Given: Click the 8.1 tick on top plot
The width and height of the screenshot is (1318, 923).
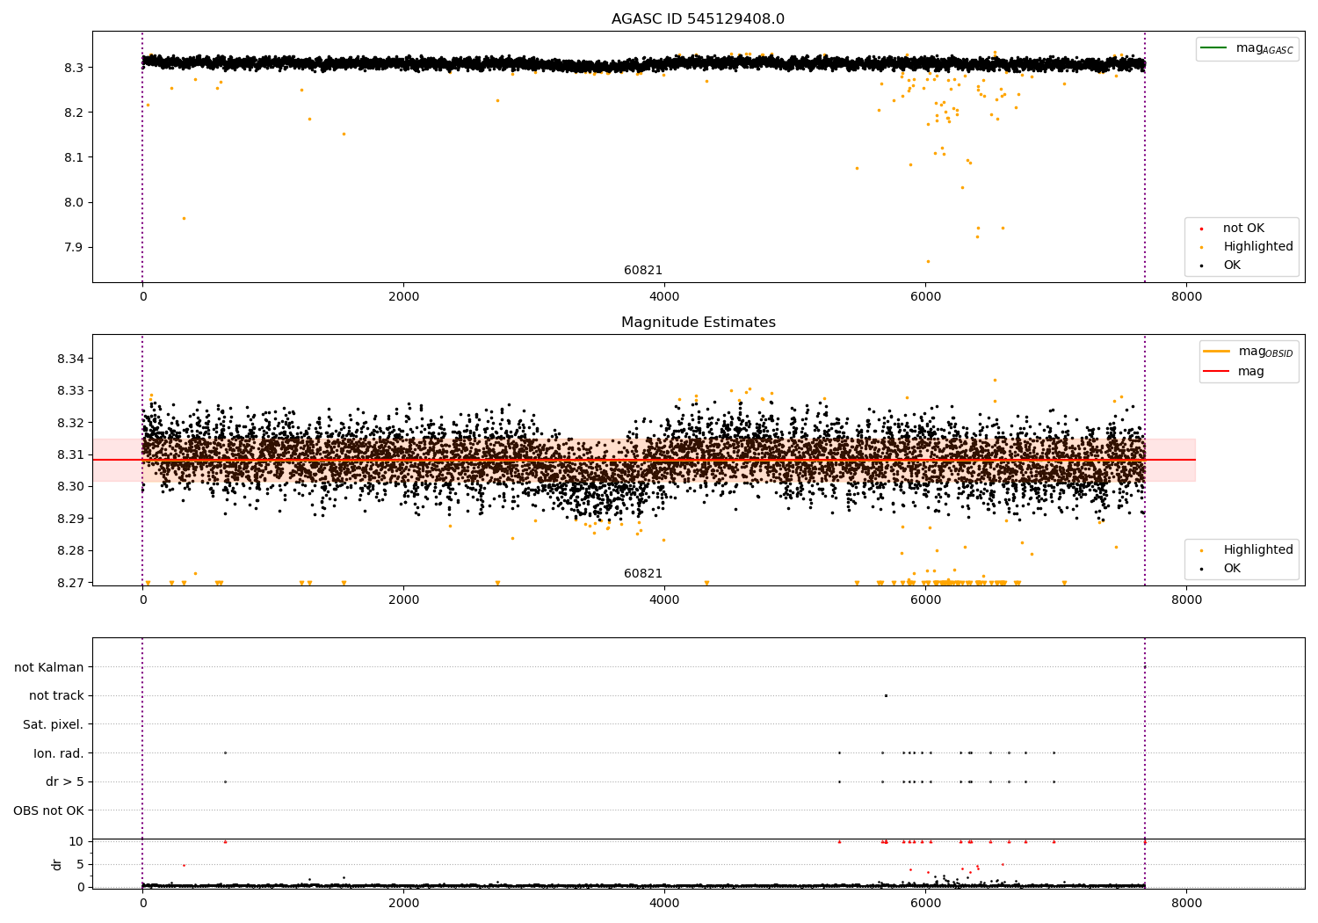Looking at the screenshot, I should (74, 157).
